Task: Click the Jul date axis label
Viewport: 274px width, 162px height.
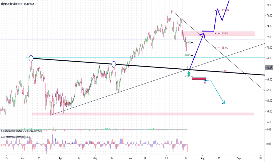Action: (166, 158)
